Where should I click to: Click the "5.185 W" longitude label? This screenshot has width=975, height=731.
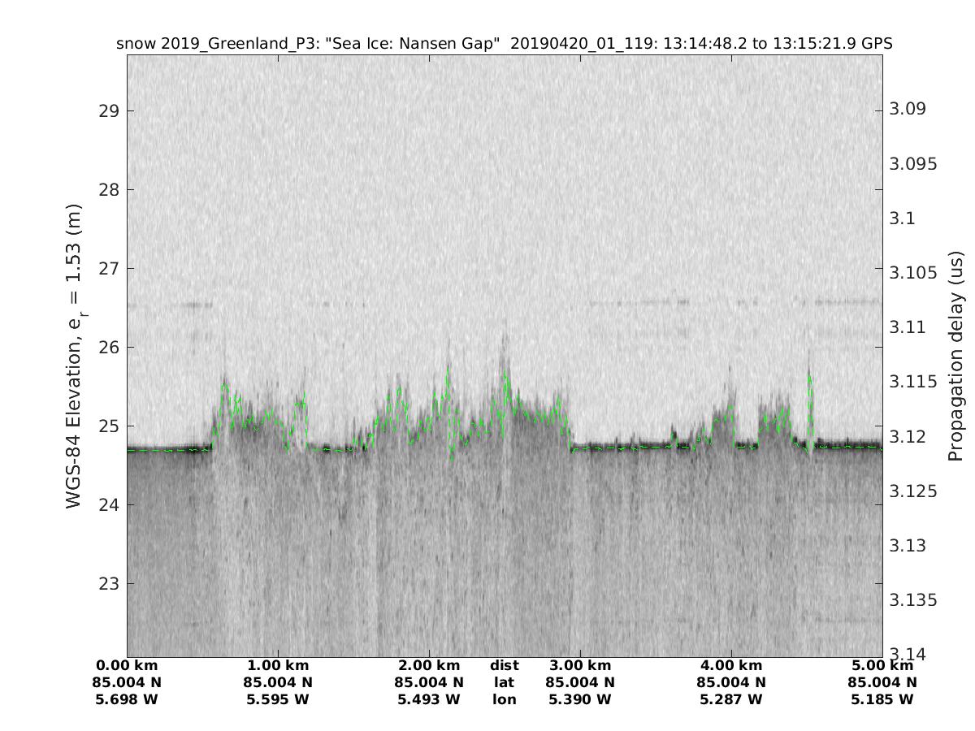[x=882, y=699]
